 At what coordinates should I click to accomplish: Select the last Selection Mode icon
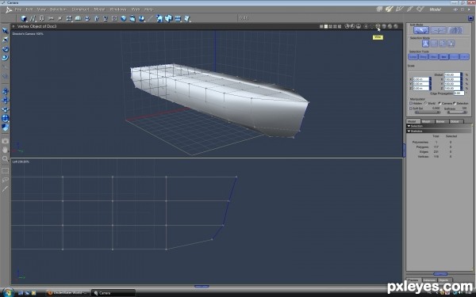point(451,44)
